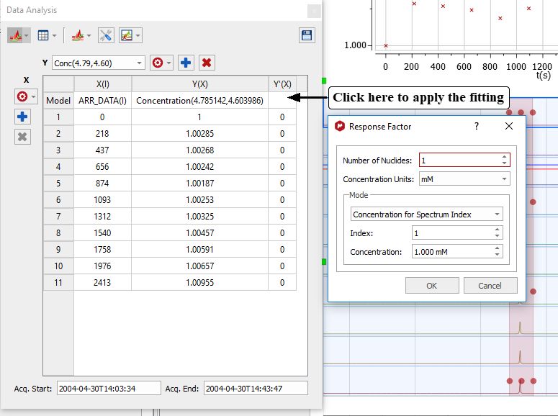Decrease the Concentration spinner value

[497, 255]
